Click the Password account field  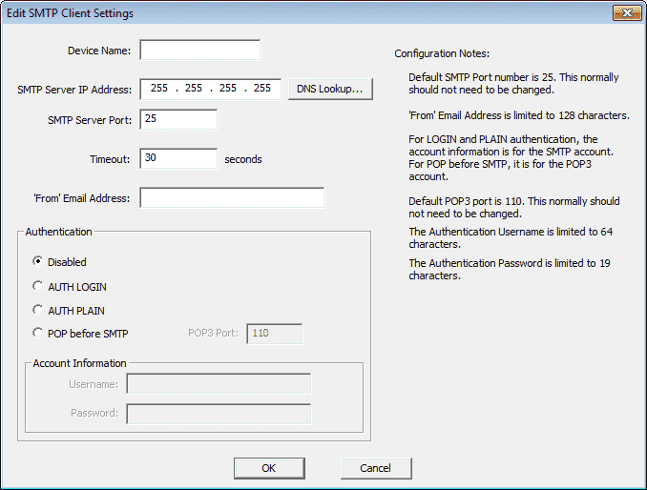(219, 414)
